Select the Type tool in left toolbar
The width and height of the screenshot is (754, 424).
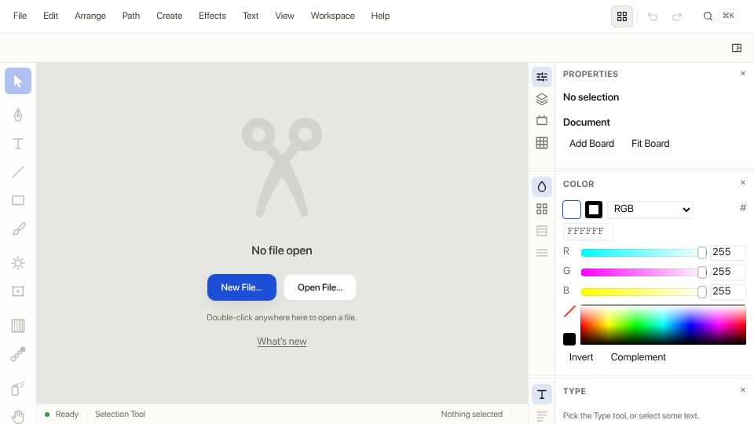[18, 143]
